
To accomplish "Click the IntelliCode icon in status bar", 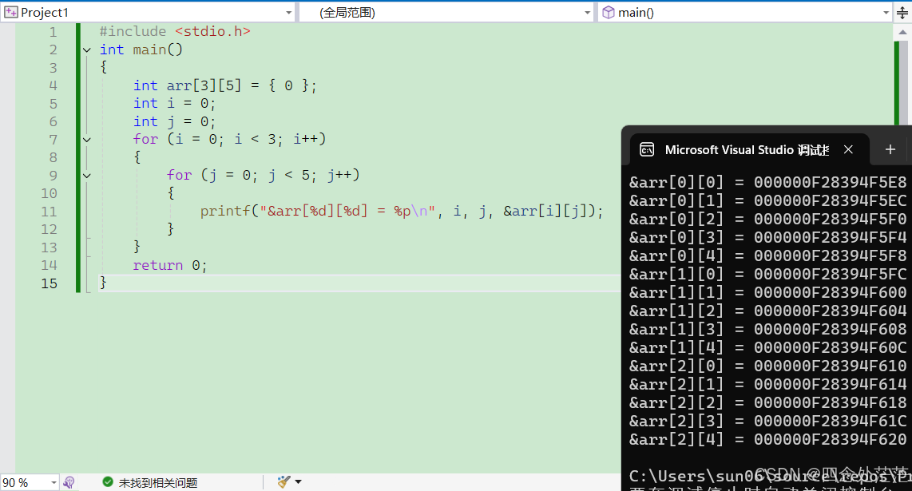I will click(x=69, y=482).
